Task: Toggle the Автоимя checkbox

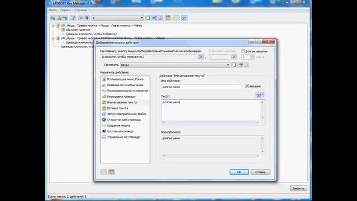Action: 247,86
